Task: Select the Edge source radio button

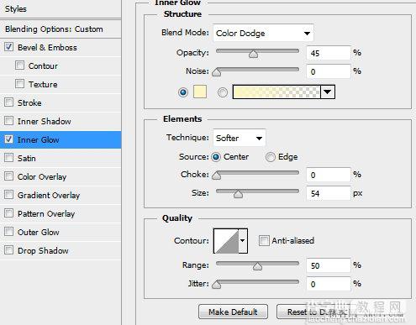Action: pyautogui.click(x=271, y=157)
